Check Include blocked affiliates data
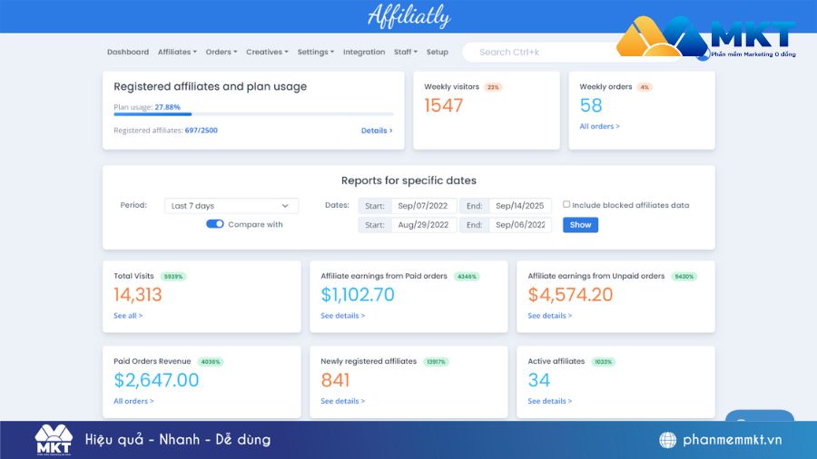Image resolution: width=817 pixels, height=459 pixels. click(566, 204)
